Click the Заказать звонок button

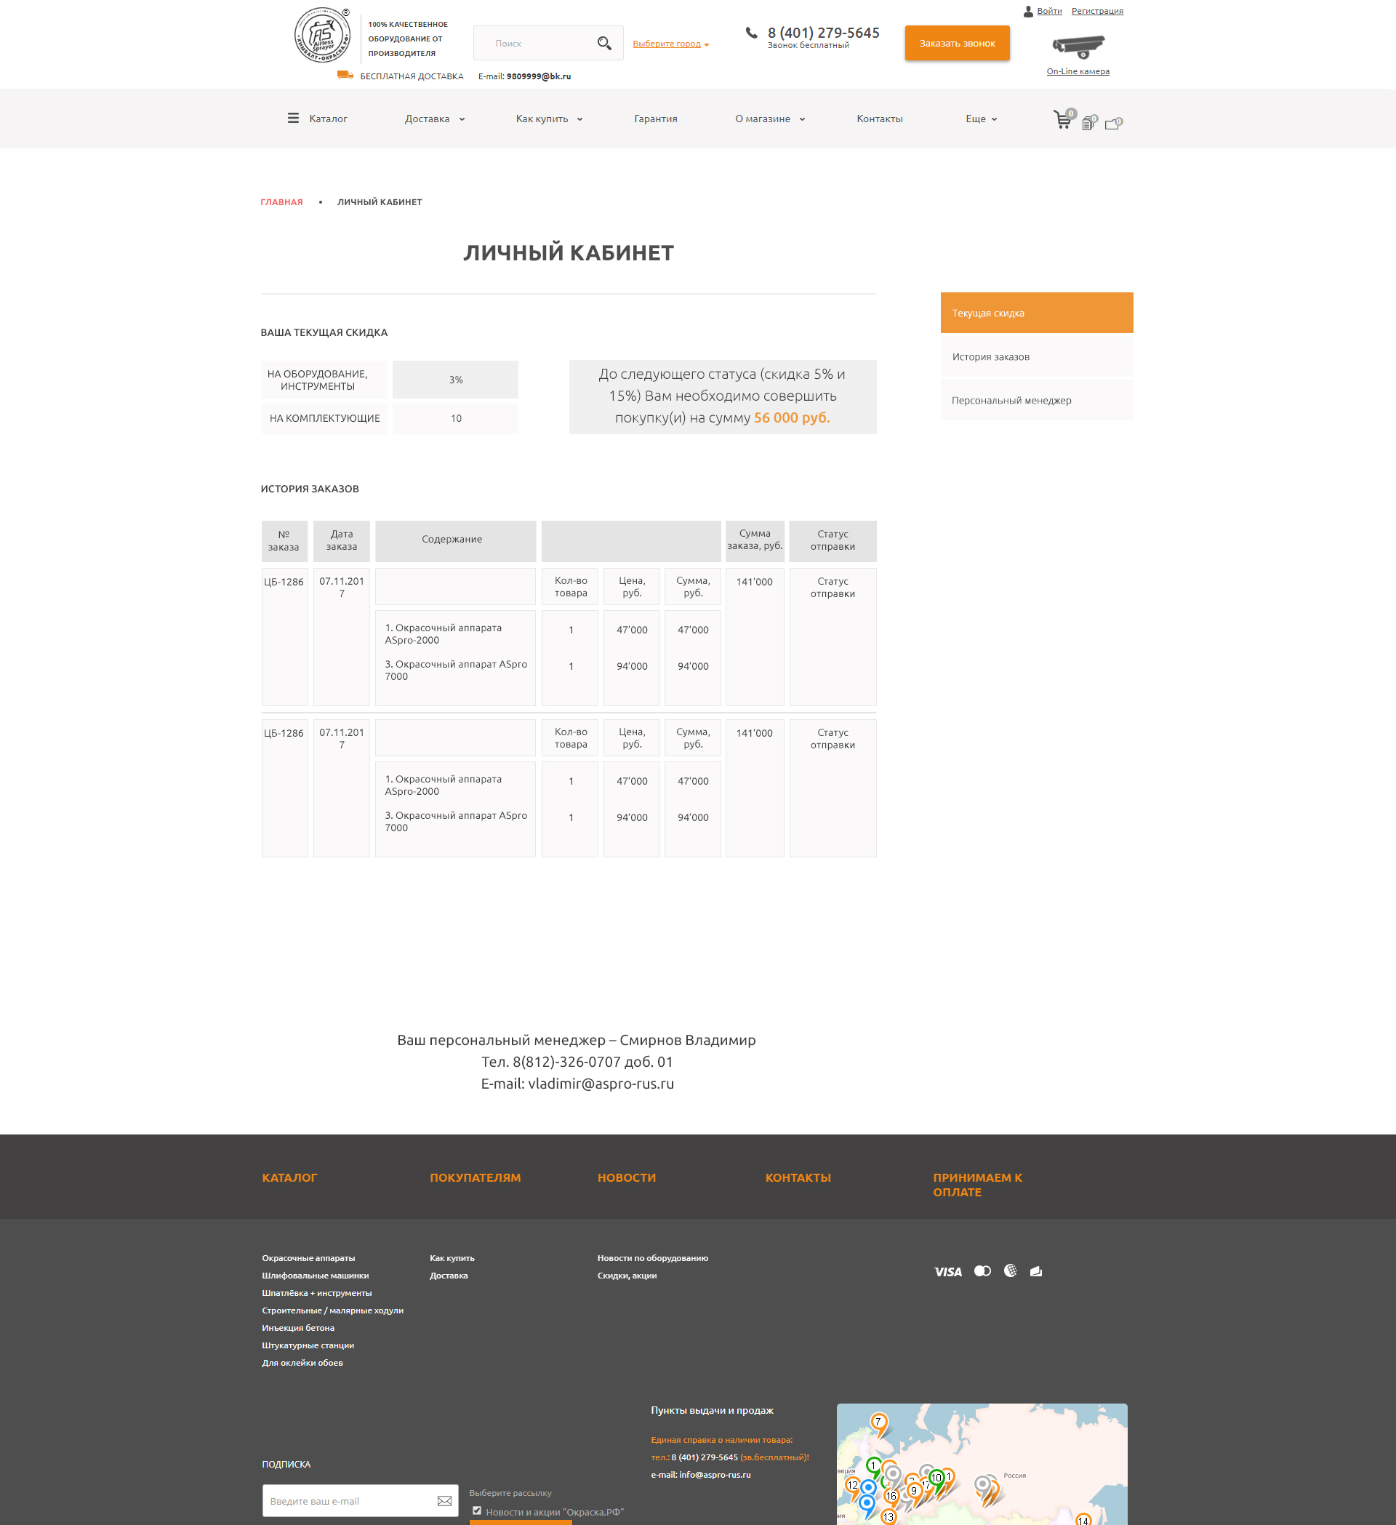(957, 43)
